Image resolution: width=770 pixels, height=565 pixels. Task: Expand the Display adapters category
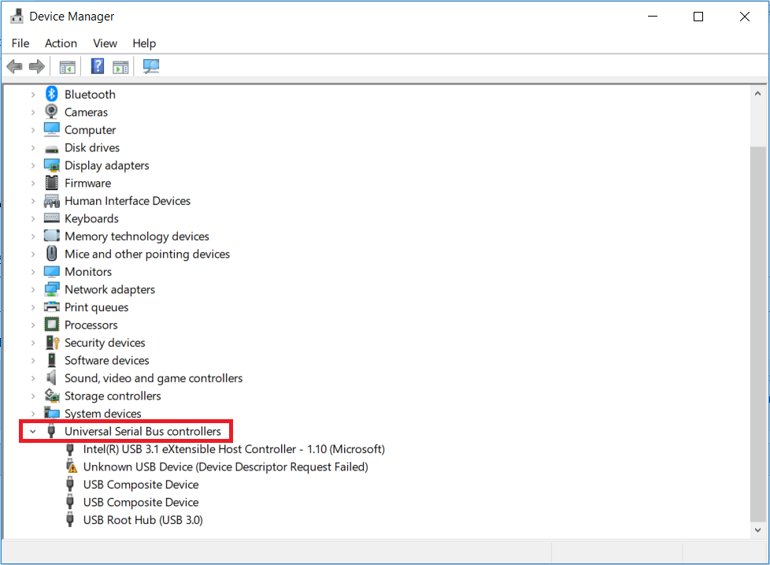tap(32, 165)
